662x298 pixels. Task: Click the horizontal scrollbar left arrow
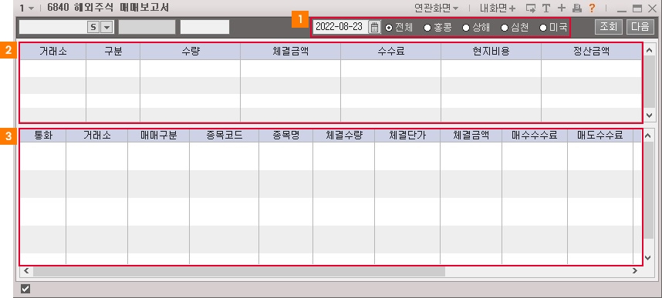(26, 271)
